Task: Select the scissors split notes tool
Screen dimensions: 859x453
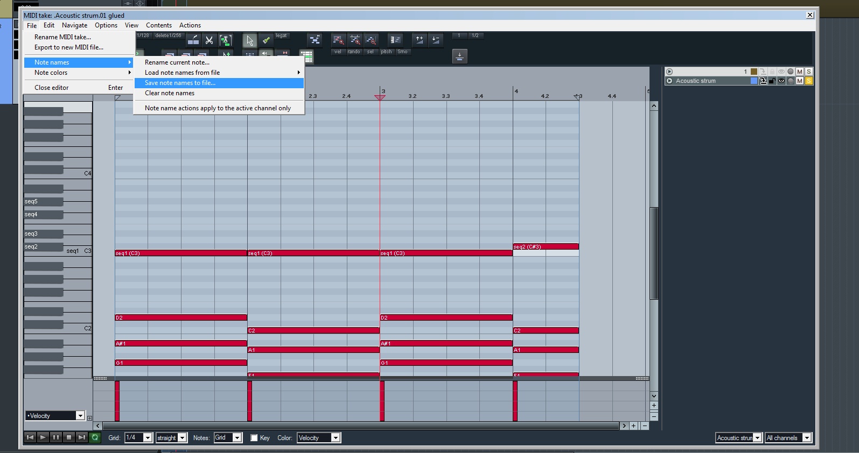Action: pos(209,40)
